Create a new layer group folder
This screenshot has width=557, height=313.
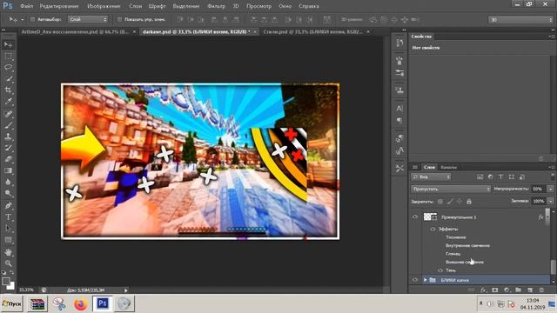click(519, 290)
